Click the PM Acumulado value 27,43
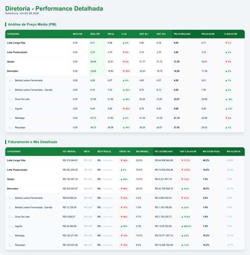 click(x=177, y=127)
